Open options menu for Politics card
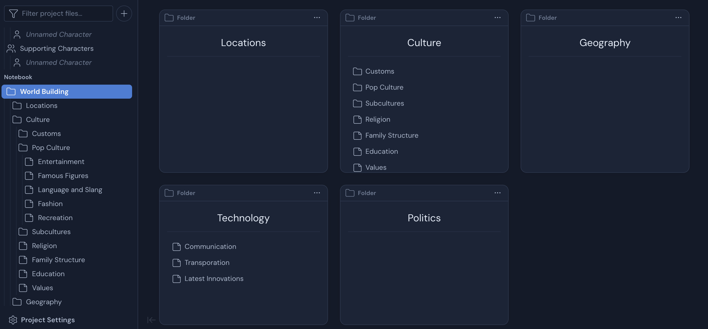708x329 pixels. 497,193
